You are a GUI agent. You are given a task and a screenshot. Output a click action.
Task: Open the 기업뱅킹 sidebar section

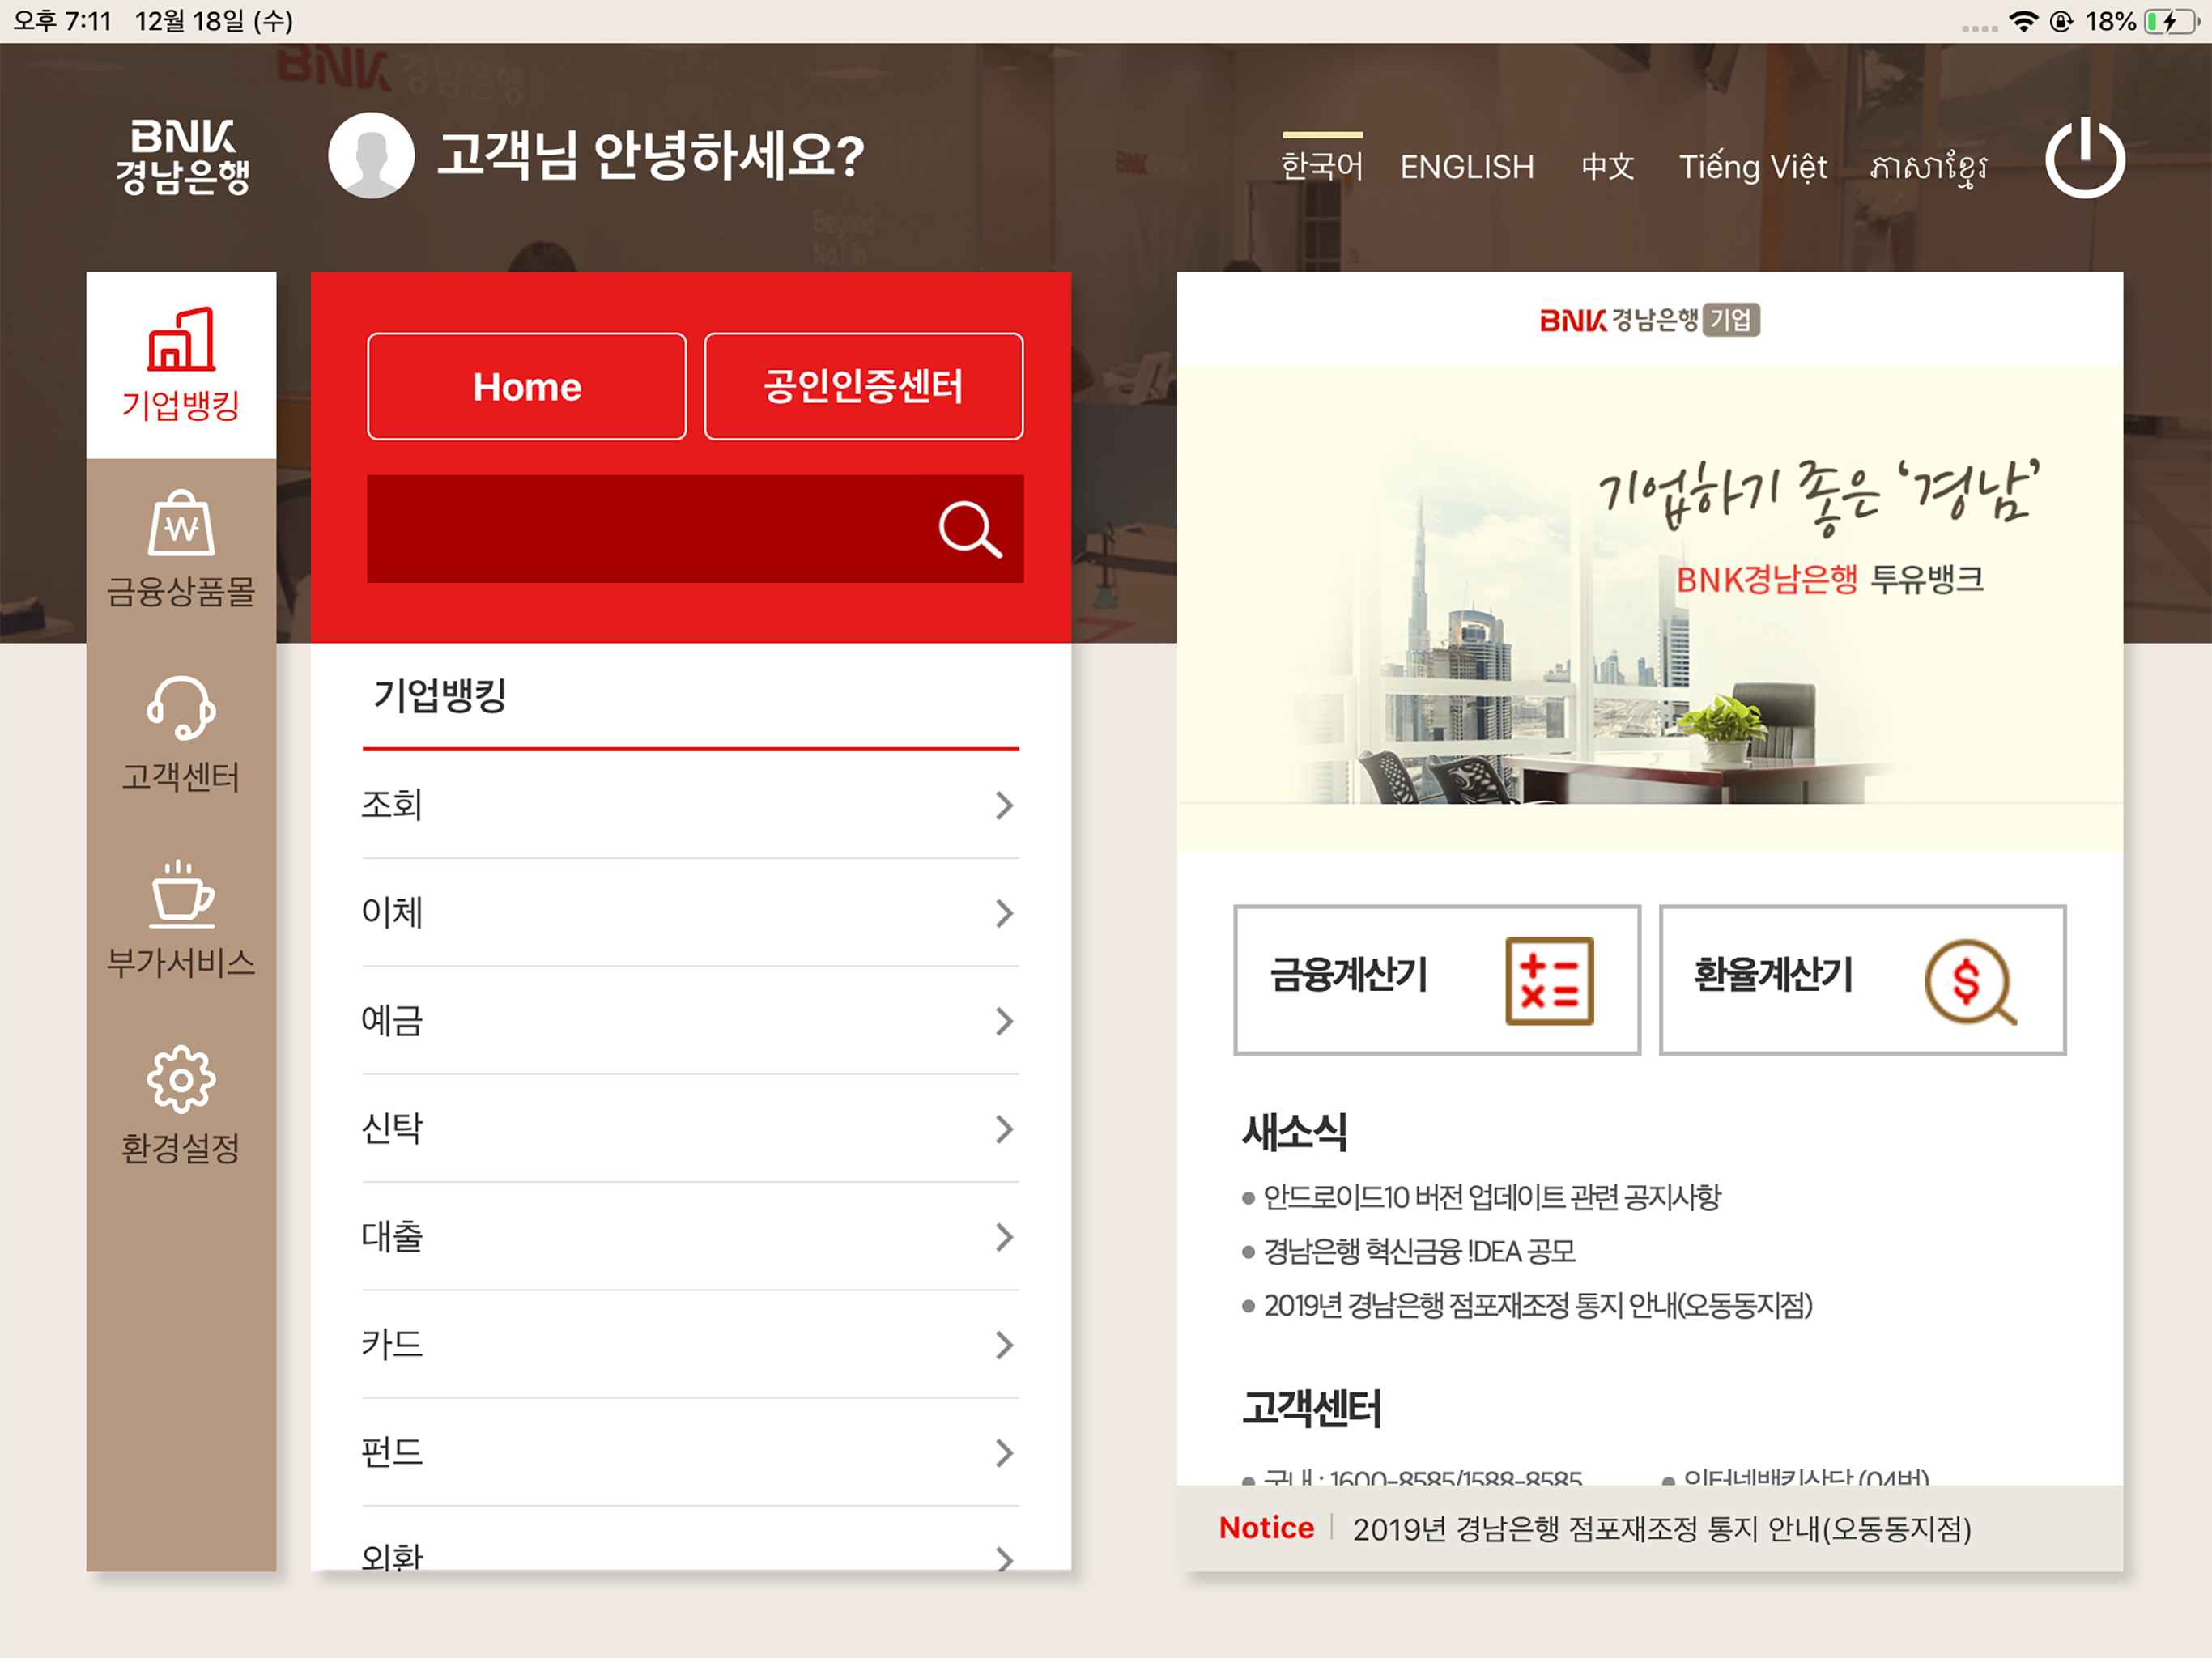[x=181, y=365]
